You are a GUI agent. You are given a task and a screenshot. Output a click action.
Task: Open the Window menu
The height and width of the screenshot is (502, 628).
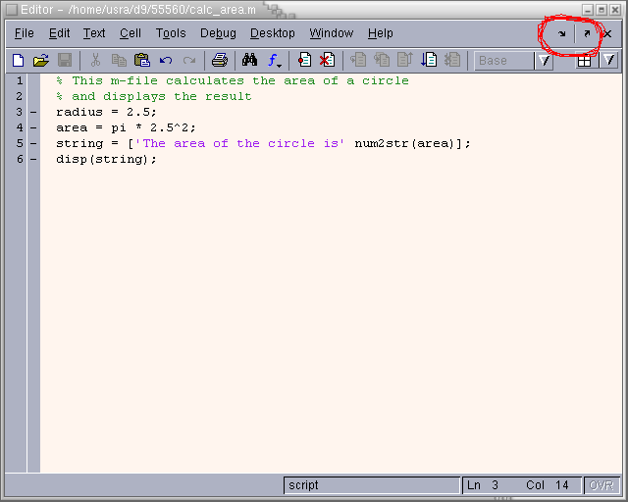[332, 33]
